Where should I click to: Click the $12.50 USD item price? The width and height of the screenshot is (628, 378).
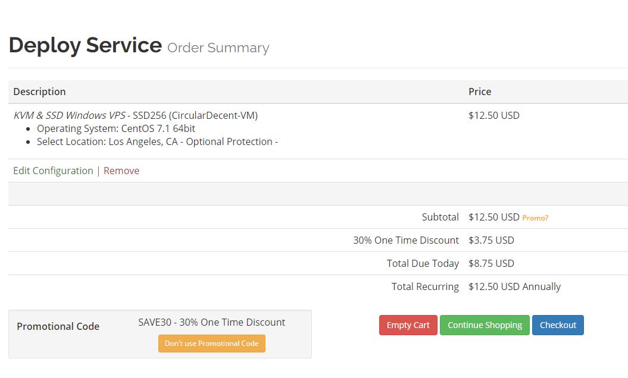pyautogui.click(x=493, y=115)
